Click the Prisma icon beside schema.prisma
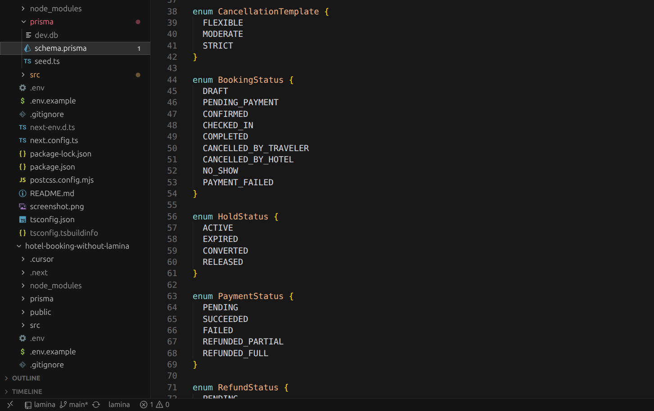 click(x=27, y=48)
